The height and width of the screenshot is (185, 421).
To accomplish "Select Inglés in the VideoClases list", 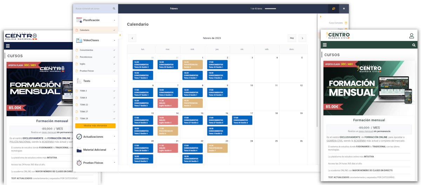I will (82, 64).
